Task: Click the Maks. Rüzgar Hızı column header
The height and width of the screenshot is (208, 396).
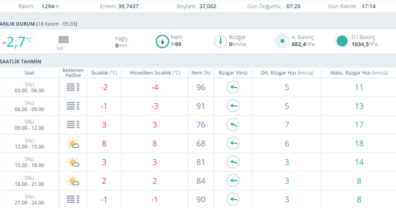Action: (x=359, y=73)
